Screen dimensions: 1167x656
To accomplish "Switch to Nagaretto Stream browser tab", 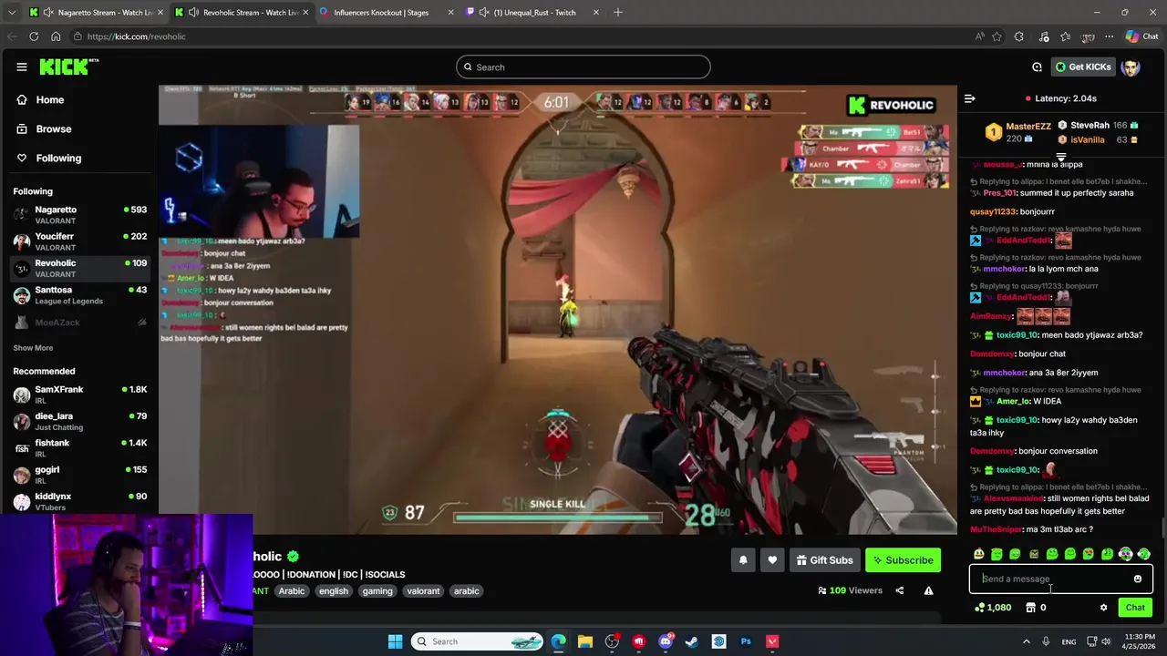I will click(x=96, y=13).
